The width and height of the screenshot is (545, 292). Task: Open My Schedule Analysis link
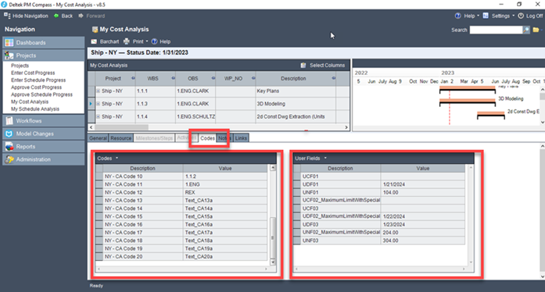[x=35, y=109]
